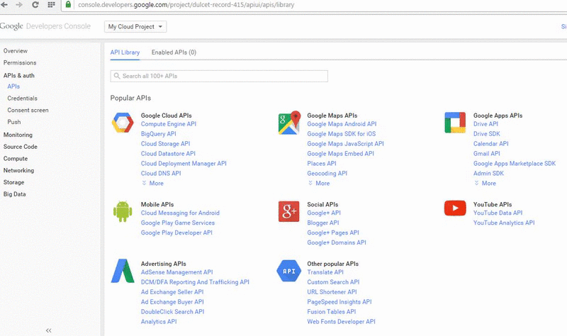Click the Android Mobile APIs icon

point(123,212)
